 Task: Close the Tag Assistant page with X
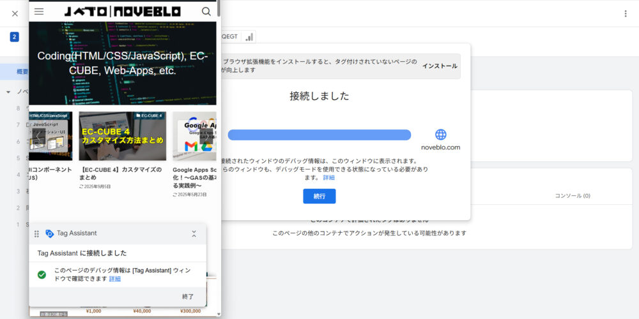[15, 13]
